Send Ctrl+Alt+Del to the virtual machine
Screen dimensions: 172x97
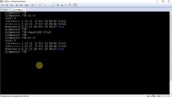point(40,5)
